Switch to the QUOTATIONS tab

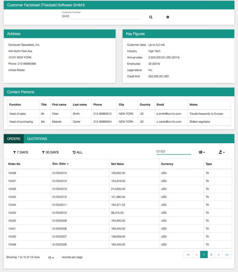pyautogui.click(x=37, y=139)
